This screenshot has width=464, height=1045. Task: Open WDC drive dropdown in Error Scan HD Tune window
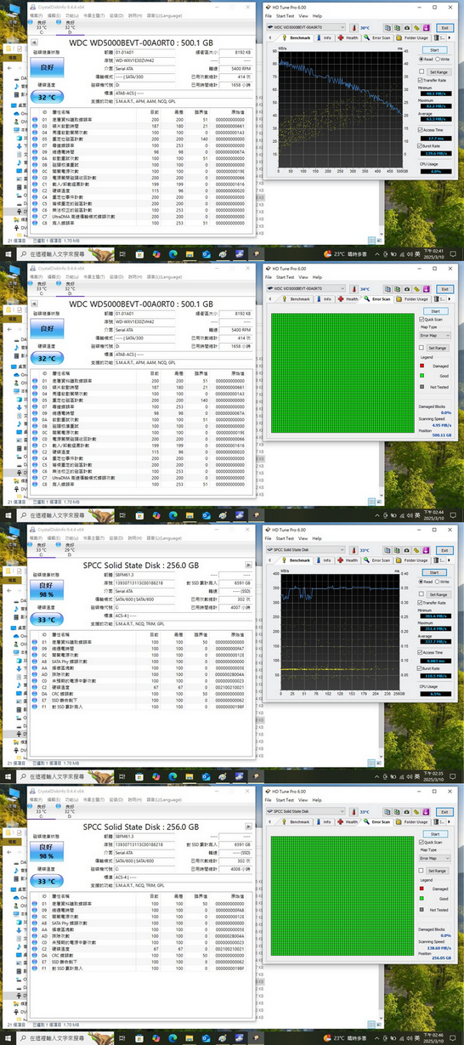306,289
